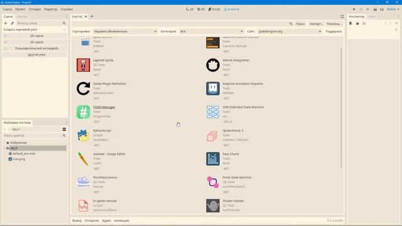
Task: Click the stop project button
Action: 367,9
